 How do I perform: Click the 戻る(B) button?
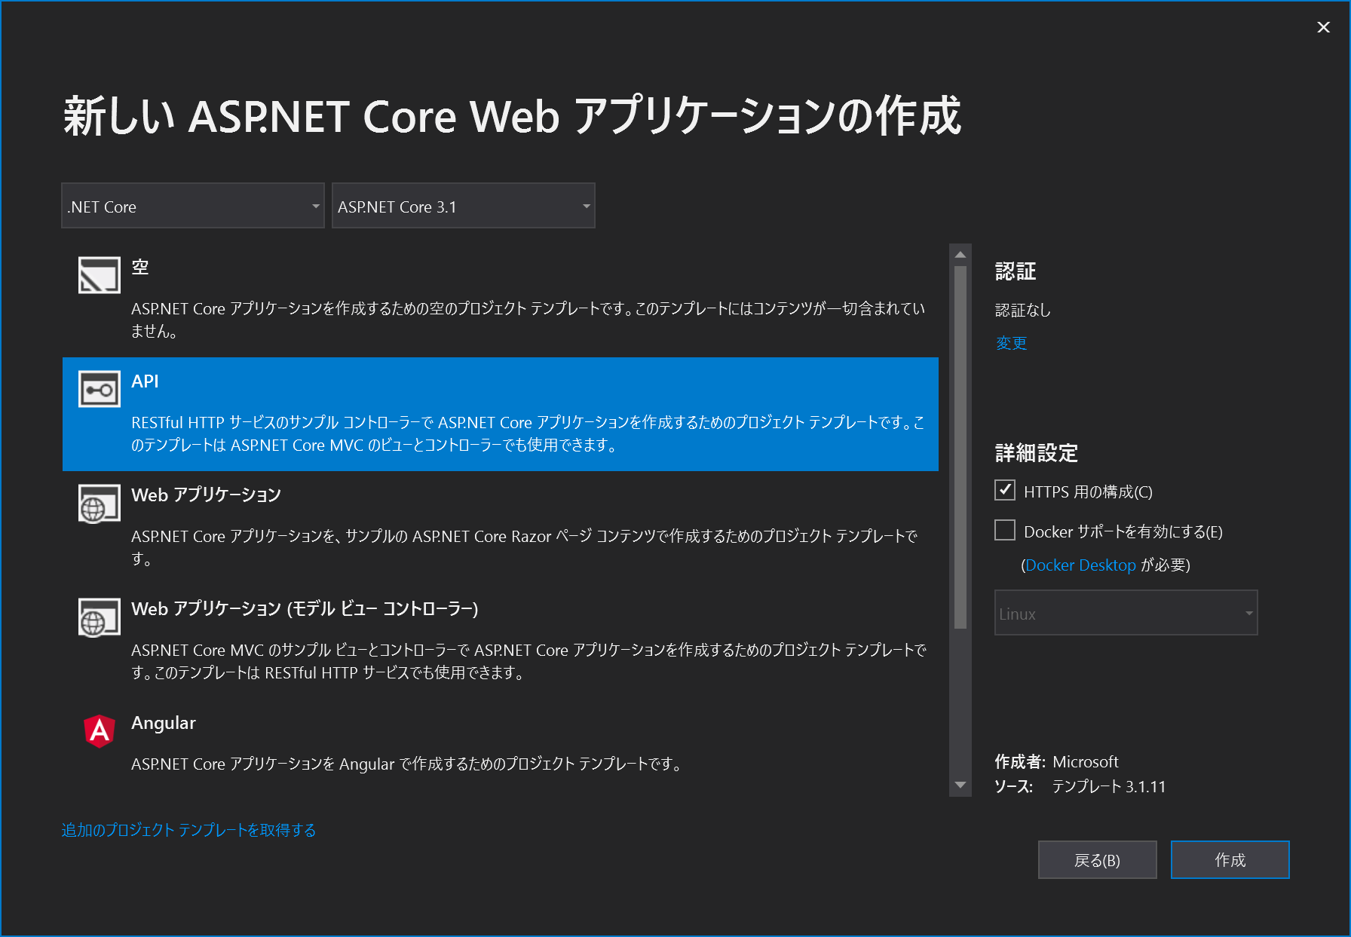[1098, 860]
